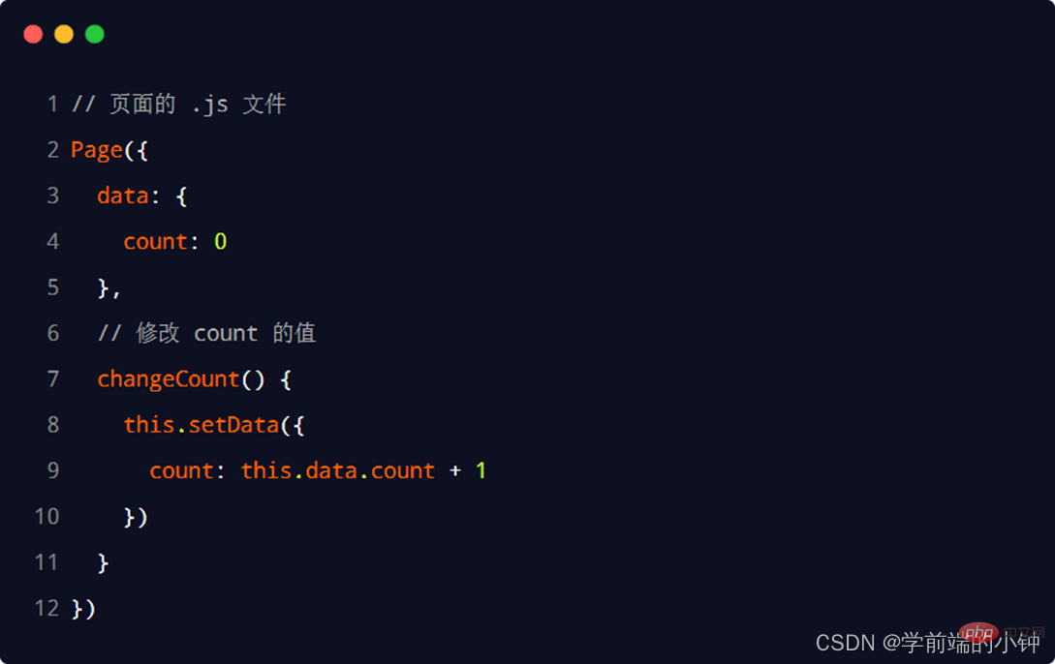
Task: Click the changeCount function name
Action: click(169, 379)
